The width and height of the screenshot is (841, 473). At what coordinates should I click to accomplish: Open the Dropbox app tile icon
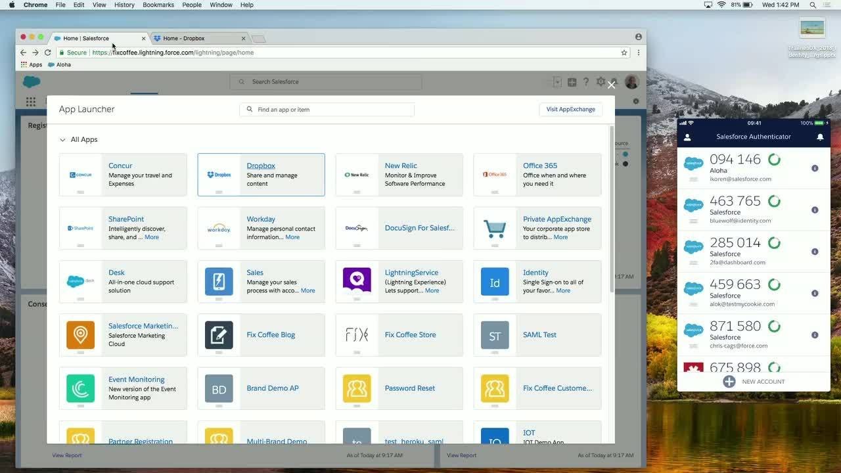point(219,175)
